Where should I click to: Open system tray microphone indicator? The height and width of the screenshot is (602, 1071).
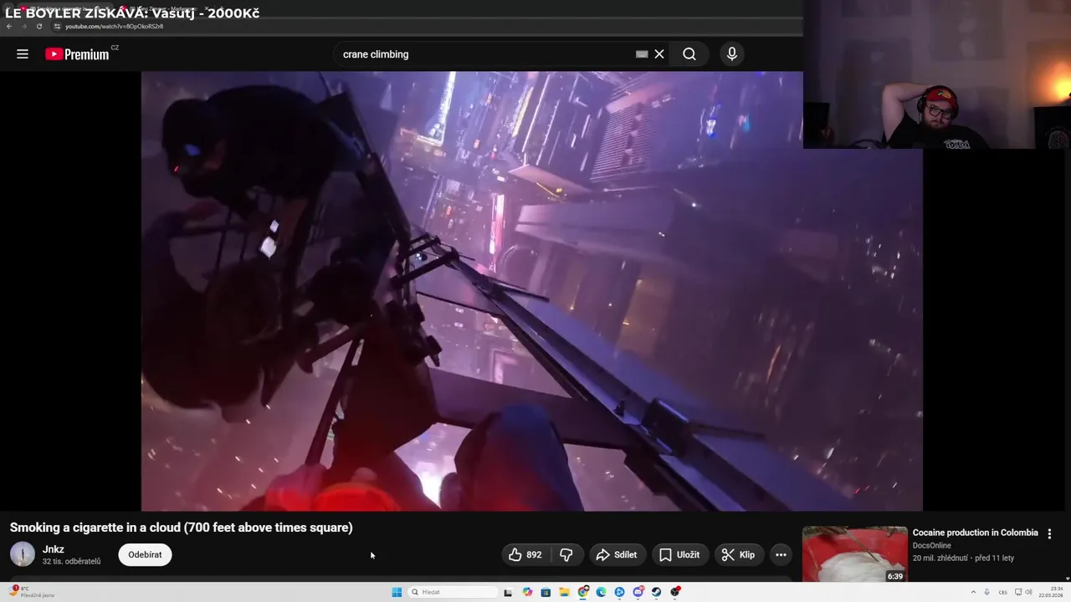tap(986, 592)
